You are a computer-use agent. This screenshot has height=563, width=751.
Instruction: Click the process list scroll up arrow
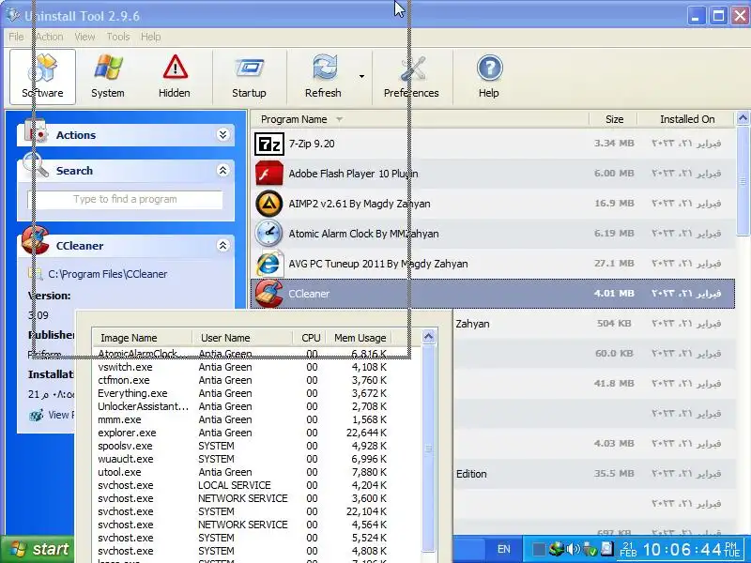tap(429, 337)
